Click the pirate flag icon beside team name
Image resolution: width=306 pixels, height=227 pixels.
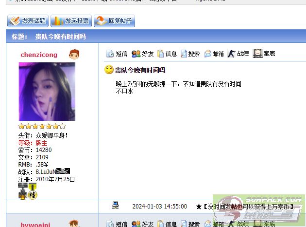tap(63, 171)
